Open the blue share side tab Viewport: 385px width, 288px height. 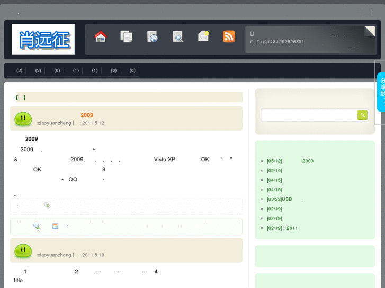tap(381, 92)
